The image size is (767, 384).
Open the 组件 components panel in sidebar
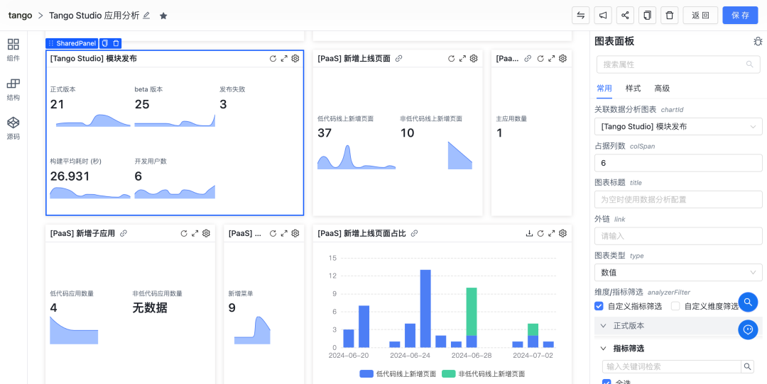(13, 50)
